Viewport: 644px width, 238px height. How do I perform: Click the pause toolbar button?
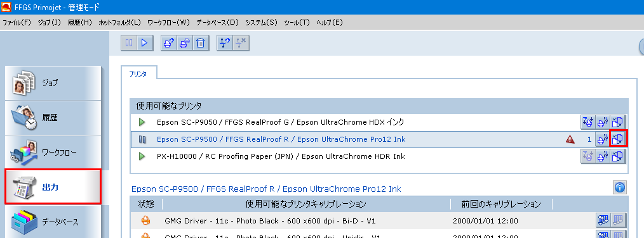(x=129, y=43)
